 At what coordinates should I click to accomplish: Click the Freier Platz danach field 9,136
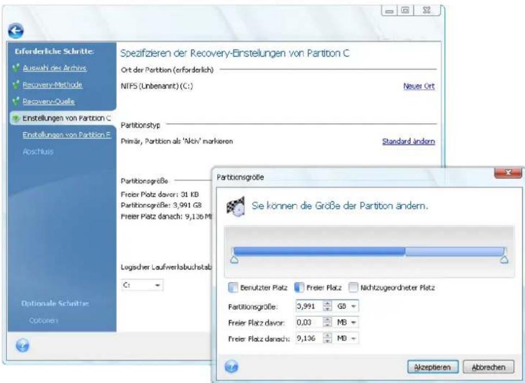[309, 338]
